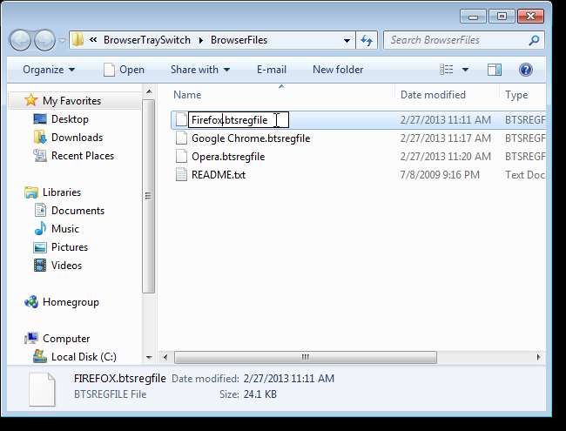Click the Recent Places icon
Screen dimensions: 566x431
pos(40,156)
